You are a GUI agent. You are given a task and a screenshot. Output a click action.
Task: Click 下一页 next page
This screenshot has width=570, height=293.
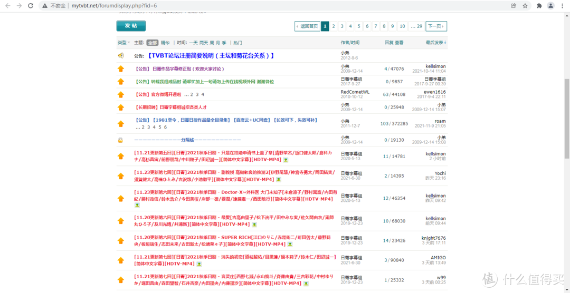436,26
